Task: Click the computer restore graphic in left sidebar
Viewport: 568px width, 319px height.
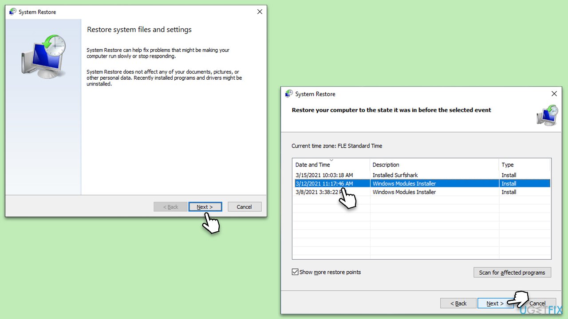Action: click(43, 54)
